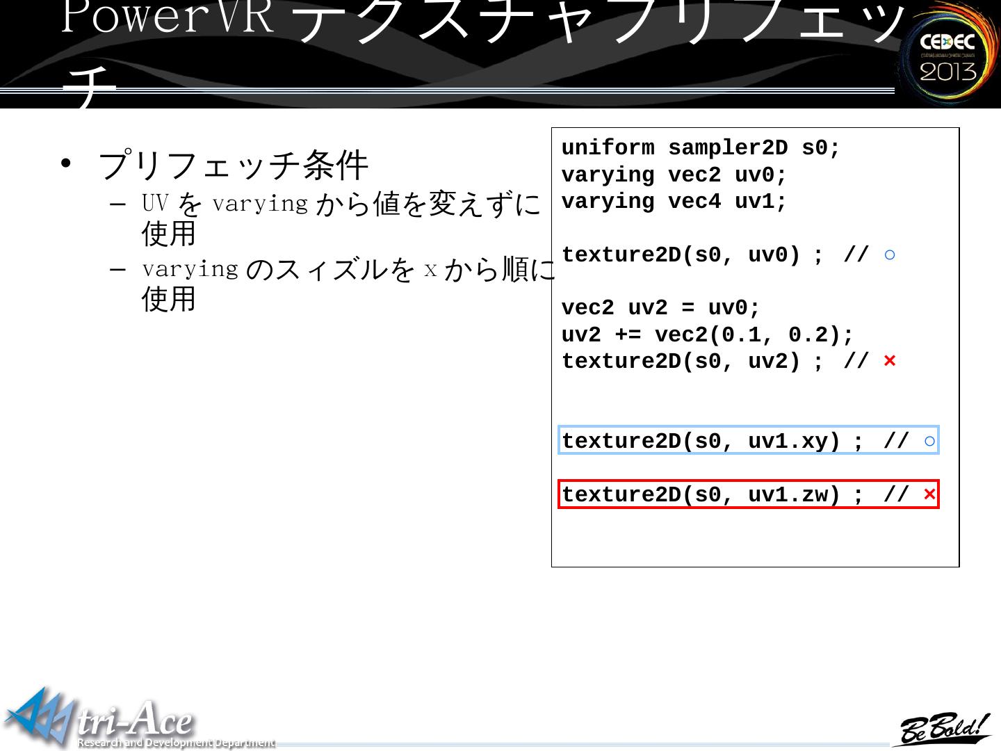
Task: Click the 'varying vec4 uv1;' code line
Action: pyautogui.click(x=674, y=202)
